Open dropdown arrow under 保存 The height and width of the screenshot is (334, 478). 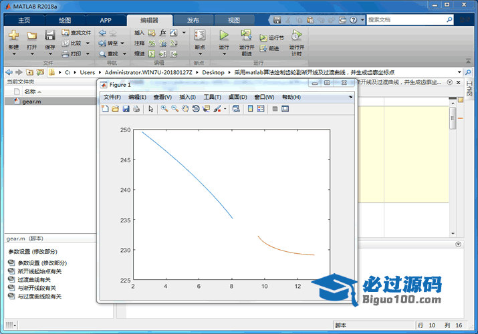pyautogui.click(x=50, y=54)
